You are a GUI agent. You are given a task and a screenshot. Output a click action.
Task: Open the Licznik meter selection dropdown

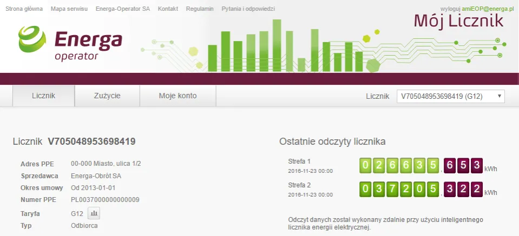point(450,96)
